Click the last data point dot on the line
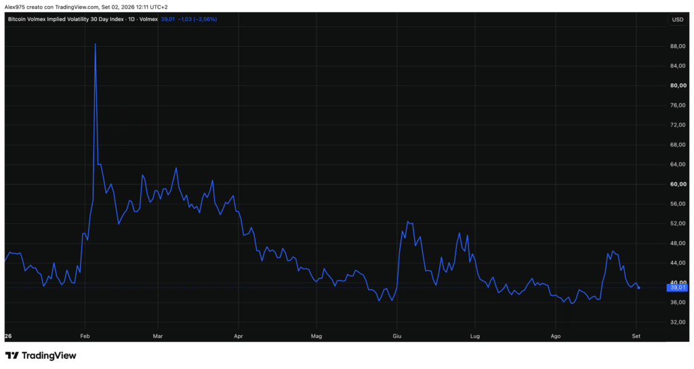The image size is (694, 369). (x=638, y=288)
